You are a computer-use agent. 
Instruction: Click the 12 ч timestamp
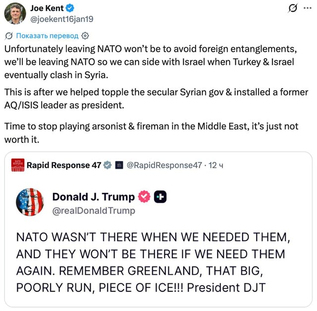(217, 165)
